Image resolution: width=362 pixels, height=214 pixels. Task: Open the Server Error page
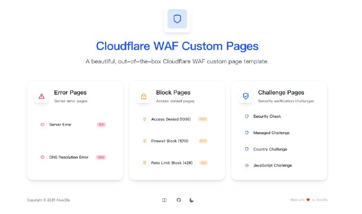click(60, 124)
